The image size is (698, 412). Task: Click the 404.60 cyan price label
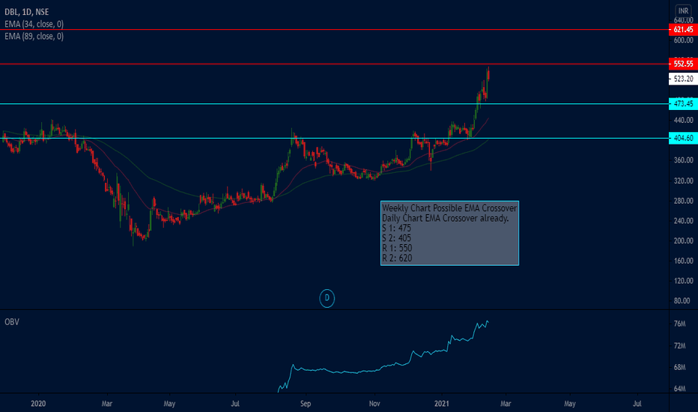point(683,138)
